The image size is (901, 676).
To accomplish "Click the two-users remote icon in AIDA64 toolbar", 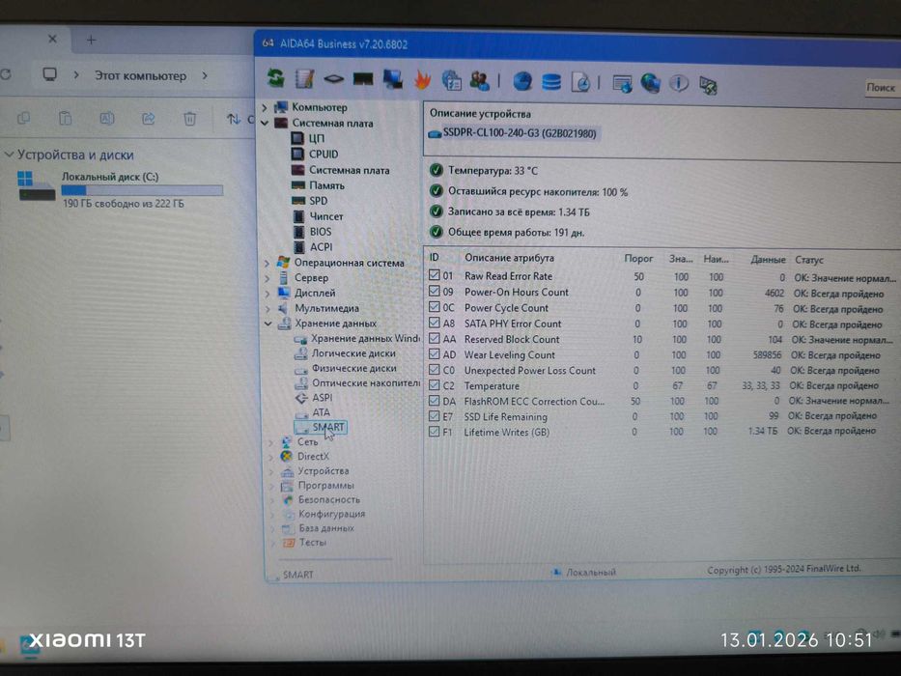I will [480, 81].
